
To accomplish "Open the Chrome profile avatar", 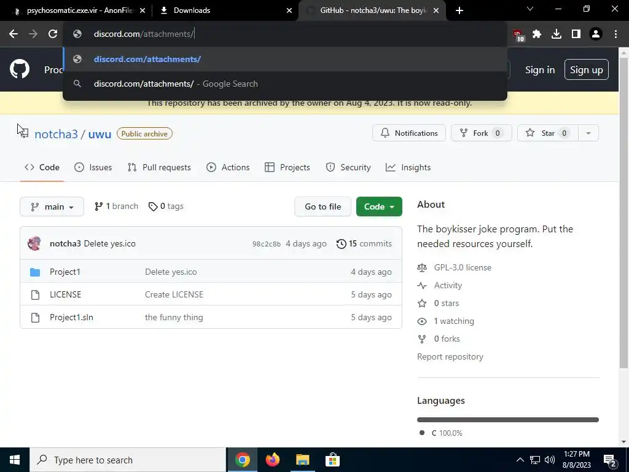I will [x=596, y=34].
